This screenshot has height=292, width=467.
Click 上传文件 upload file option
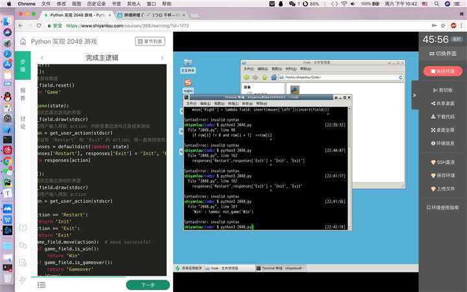(443, 189)
